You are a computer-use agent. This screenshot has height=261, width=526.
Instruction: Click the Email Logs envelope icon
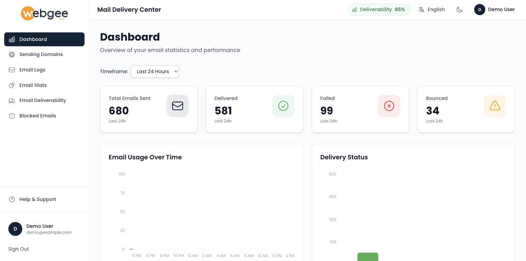[x=12, y=70]
